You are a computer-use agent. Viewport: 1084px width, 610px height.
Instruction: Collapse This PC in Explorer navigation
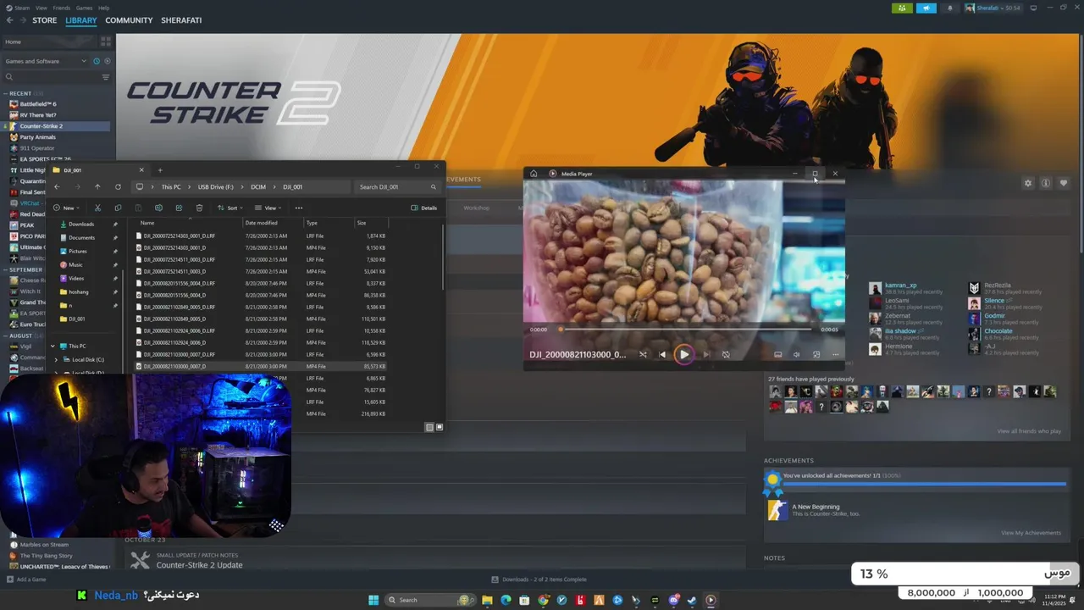tap(53, 346)
